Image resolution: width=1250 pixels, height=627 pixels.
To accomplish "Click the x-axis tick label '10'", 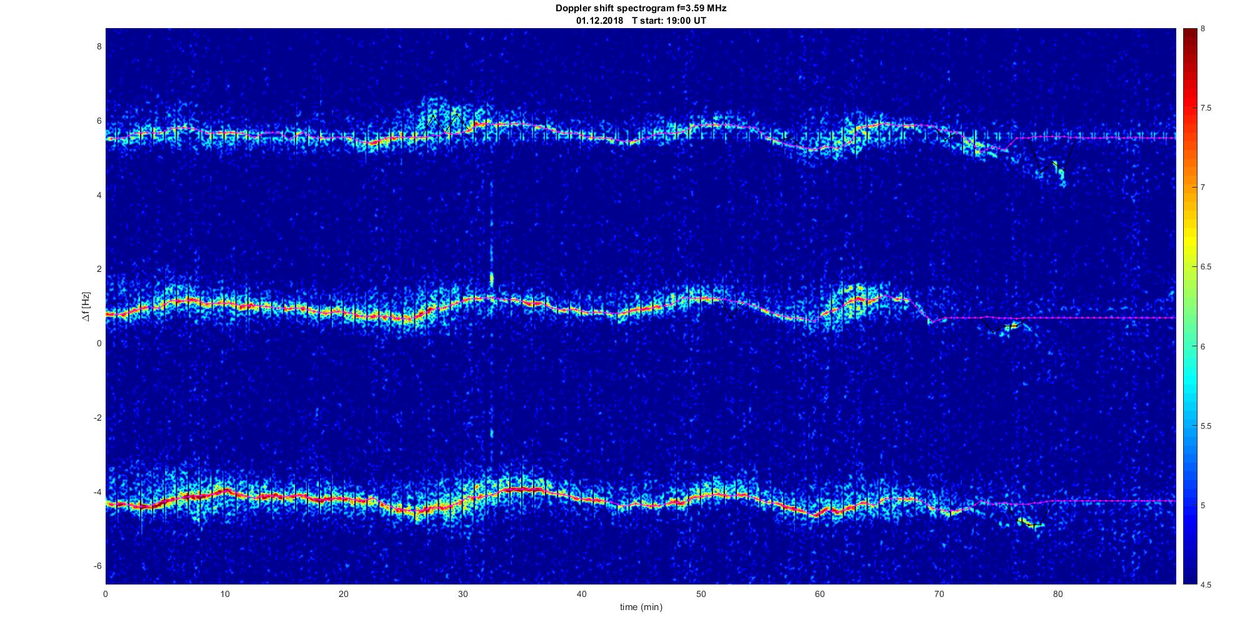I will (224, 594).
